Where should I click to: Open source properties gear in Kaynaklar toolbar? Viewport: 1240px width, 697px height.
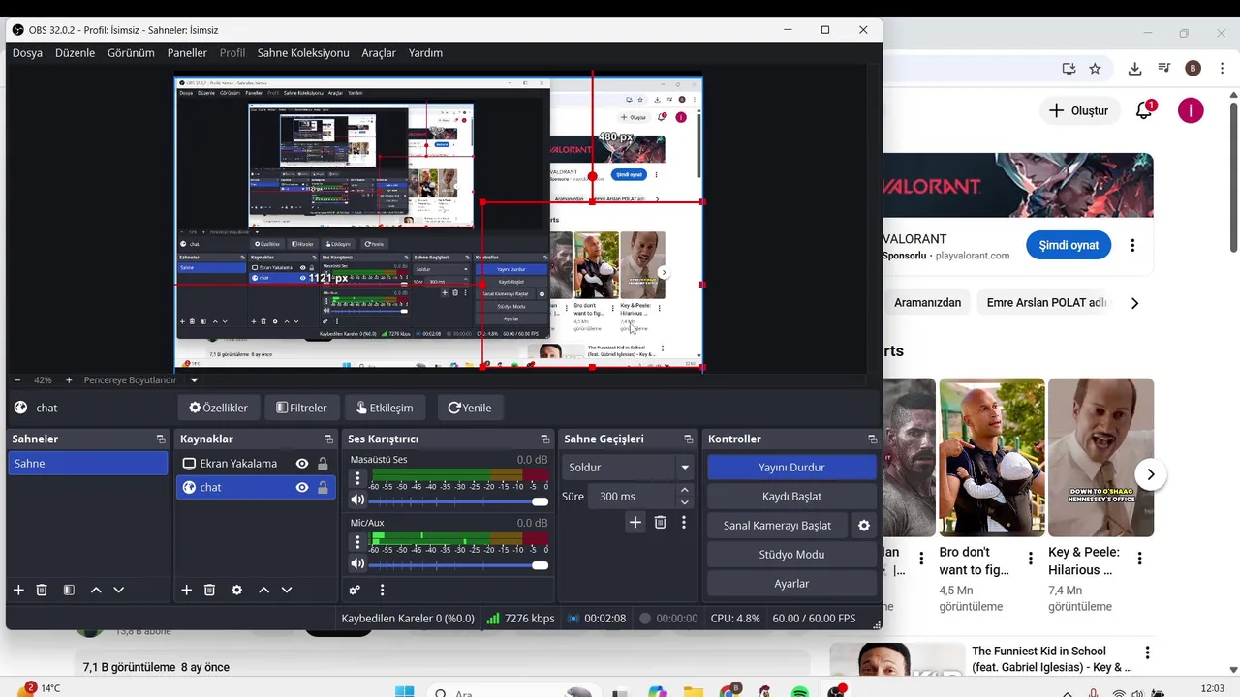click(236, 590)
